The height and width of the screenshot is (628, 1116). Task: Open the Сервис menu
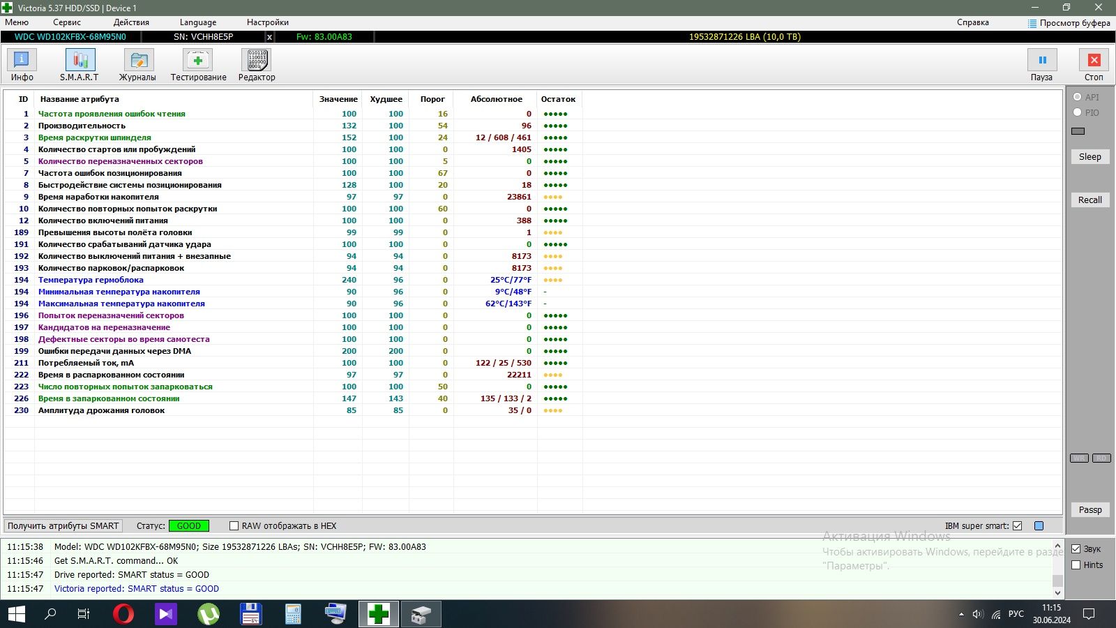(x=67, y=22)
